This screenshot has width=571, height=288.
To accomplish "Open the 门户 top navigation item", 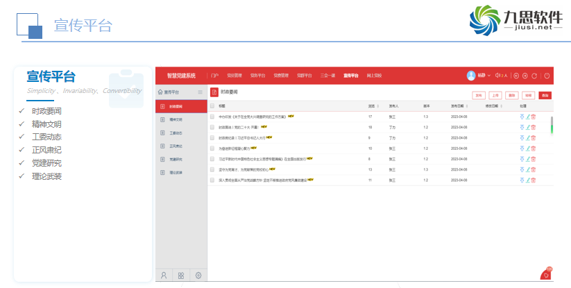I will (x=214, y=76).
